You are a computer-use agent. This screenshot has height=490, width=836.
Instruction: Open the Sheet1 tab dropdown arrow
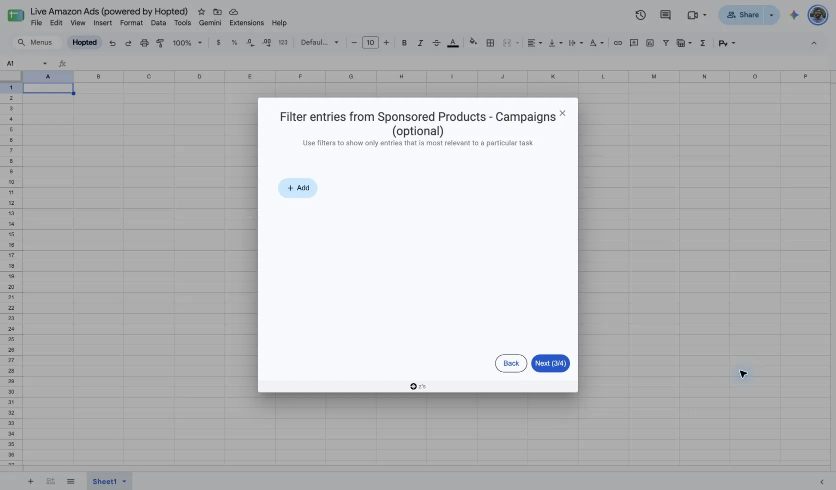coord(124,482)
